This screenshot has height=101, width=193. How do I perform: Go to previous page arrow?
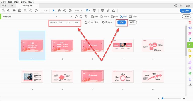point(31,11)
